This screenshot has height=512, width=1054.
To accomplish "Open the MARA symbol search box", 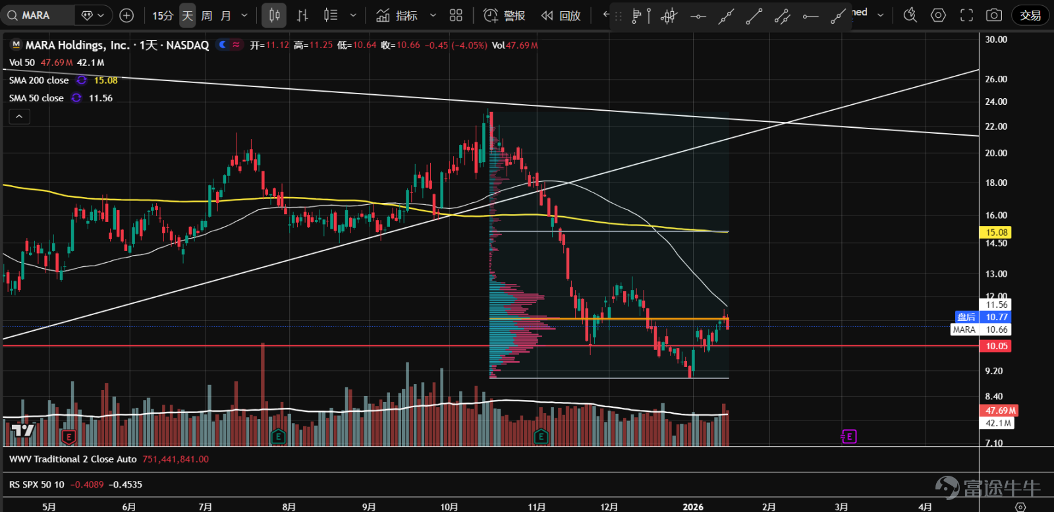I will pyautogui.click(x=38, y=15).
